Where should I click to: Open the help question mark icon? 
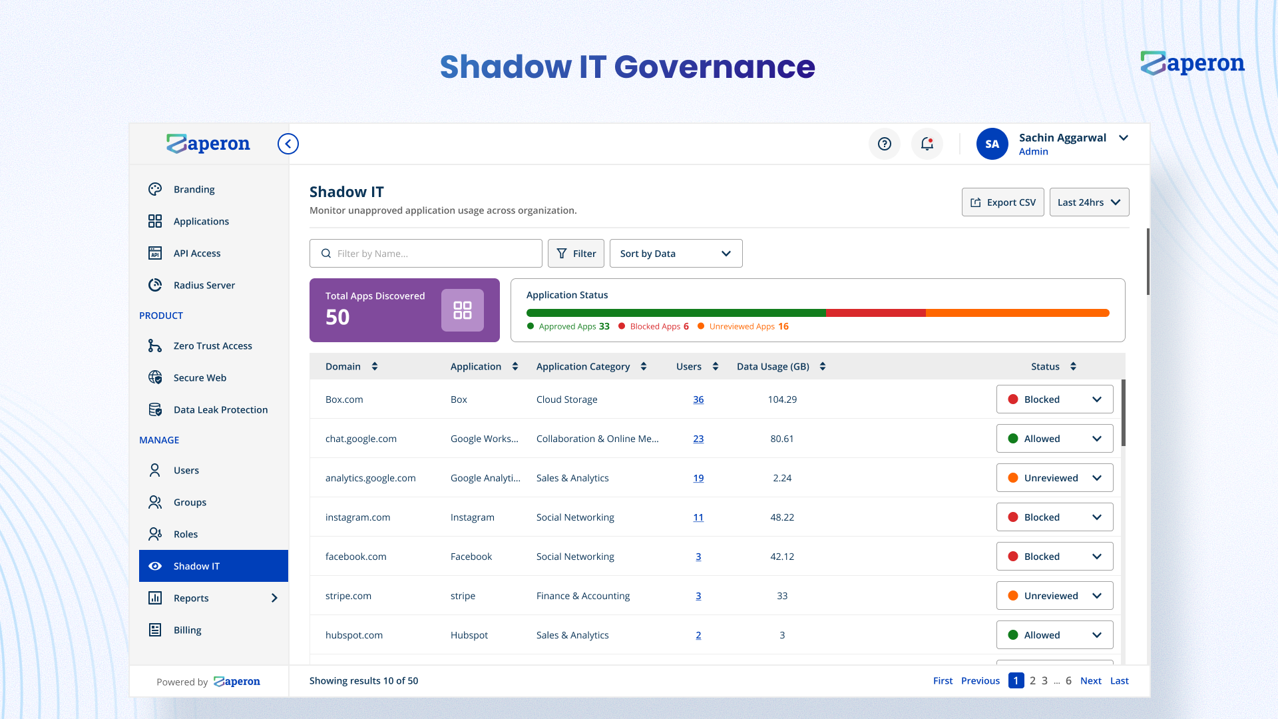[884, 144]
